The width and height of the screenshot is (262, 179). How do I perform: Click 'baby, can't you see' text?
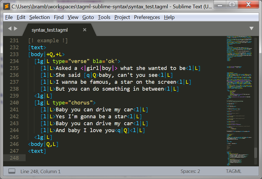click(128, 75)
